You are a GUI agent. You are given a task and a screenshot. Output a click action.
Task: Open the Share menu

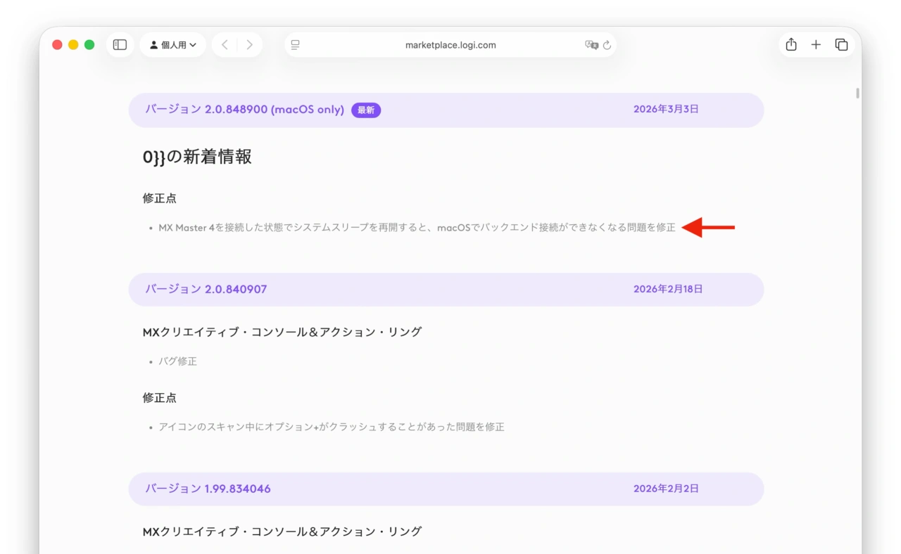[790, 44]
